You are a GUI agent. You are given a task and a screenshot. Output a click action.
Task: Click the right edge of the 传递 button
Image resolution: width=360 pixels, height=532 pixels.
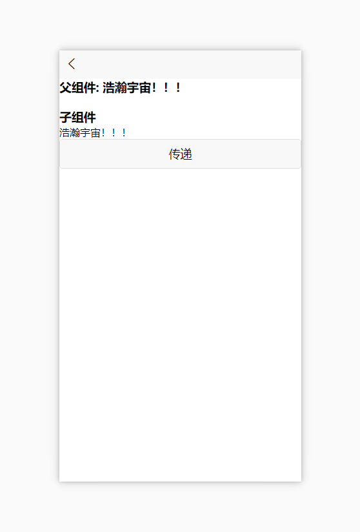coord(293,154)
